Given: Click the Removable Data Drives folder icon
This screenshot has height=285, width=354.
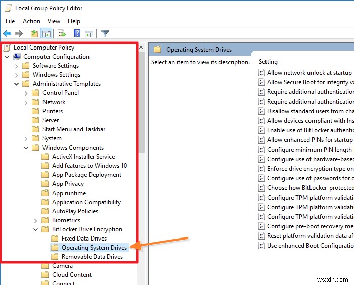Looking at the screenshot, I should [55, 257].
